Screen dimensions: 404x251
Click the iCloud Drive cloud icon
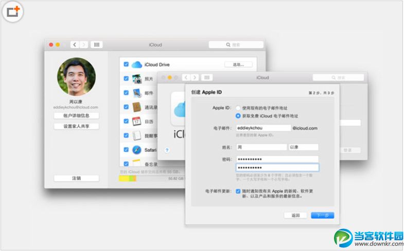[136, 65]
